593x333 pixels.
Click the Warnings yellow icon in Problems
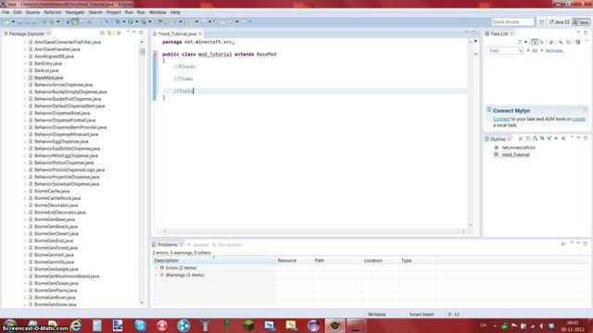[x=162, y=275]
